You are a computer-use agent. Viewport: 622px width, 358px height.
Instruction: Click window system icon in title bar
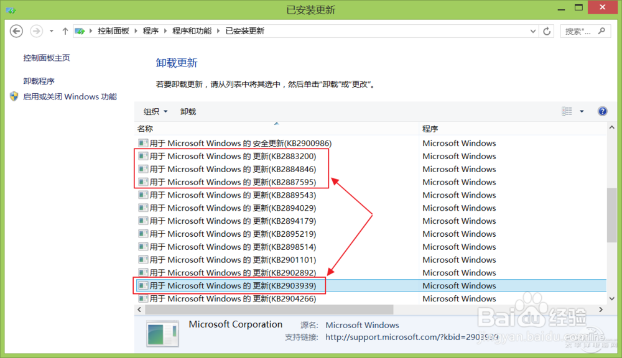click(11, 10)
